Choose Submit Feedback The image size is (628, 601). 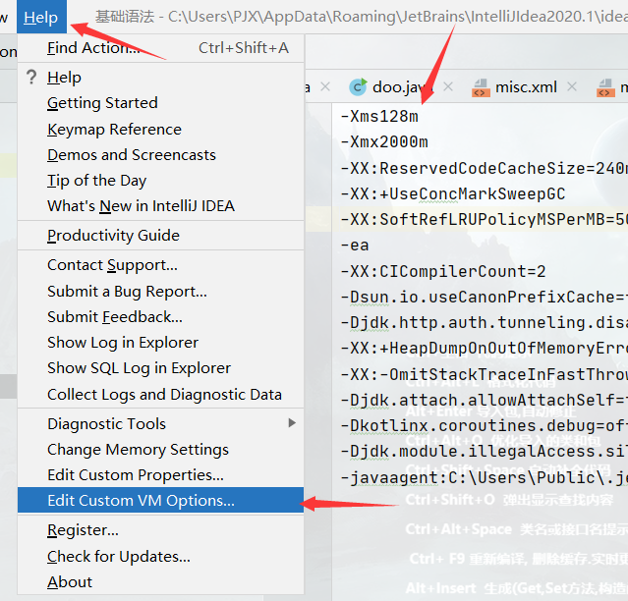(x=160, y=317)
